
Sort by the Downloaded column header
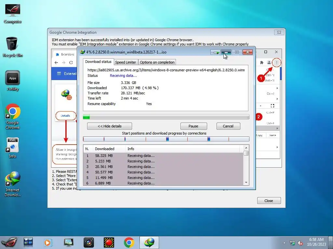click(109, 149)
